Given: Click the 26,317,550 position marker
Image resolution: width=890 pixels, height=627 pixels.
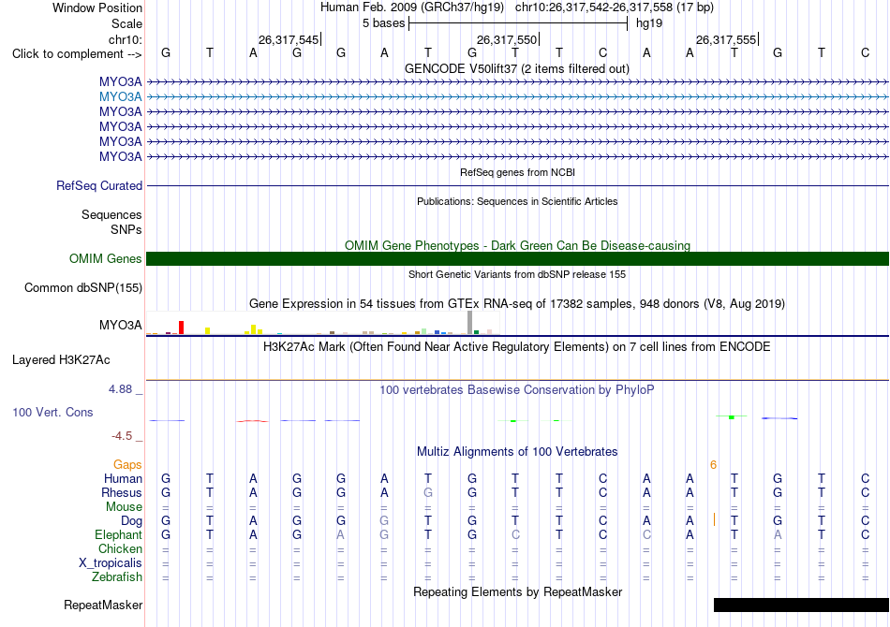Looking at the screenshot, I should (x=508, y=39).
